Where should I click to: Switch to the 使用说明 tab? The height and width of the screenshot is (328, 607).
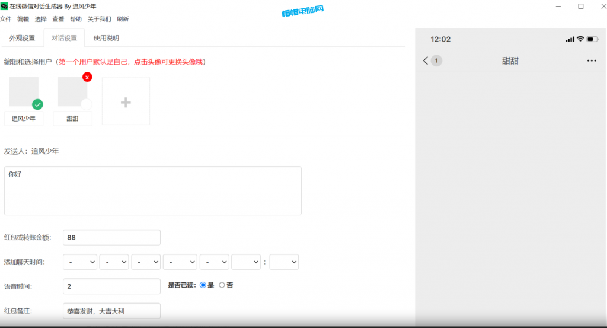(106, 38)
